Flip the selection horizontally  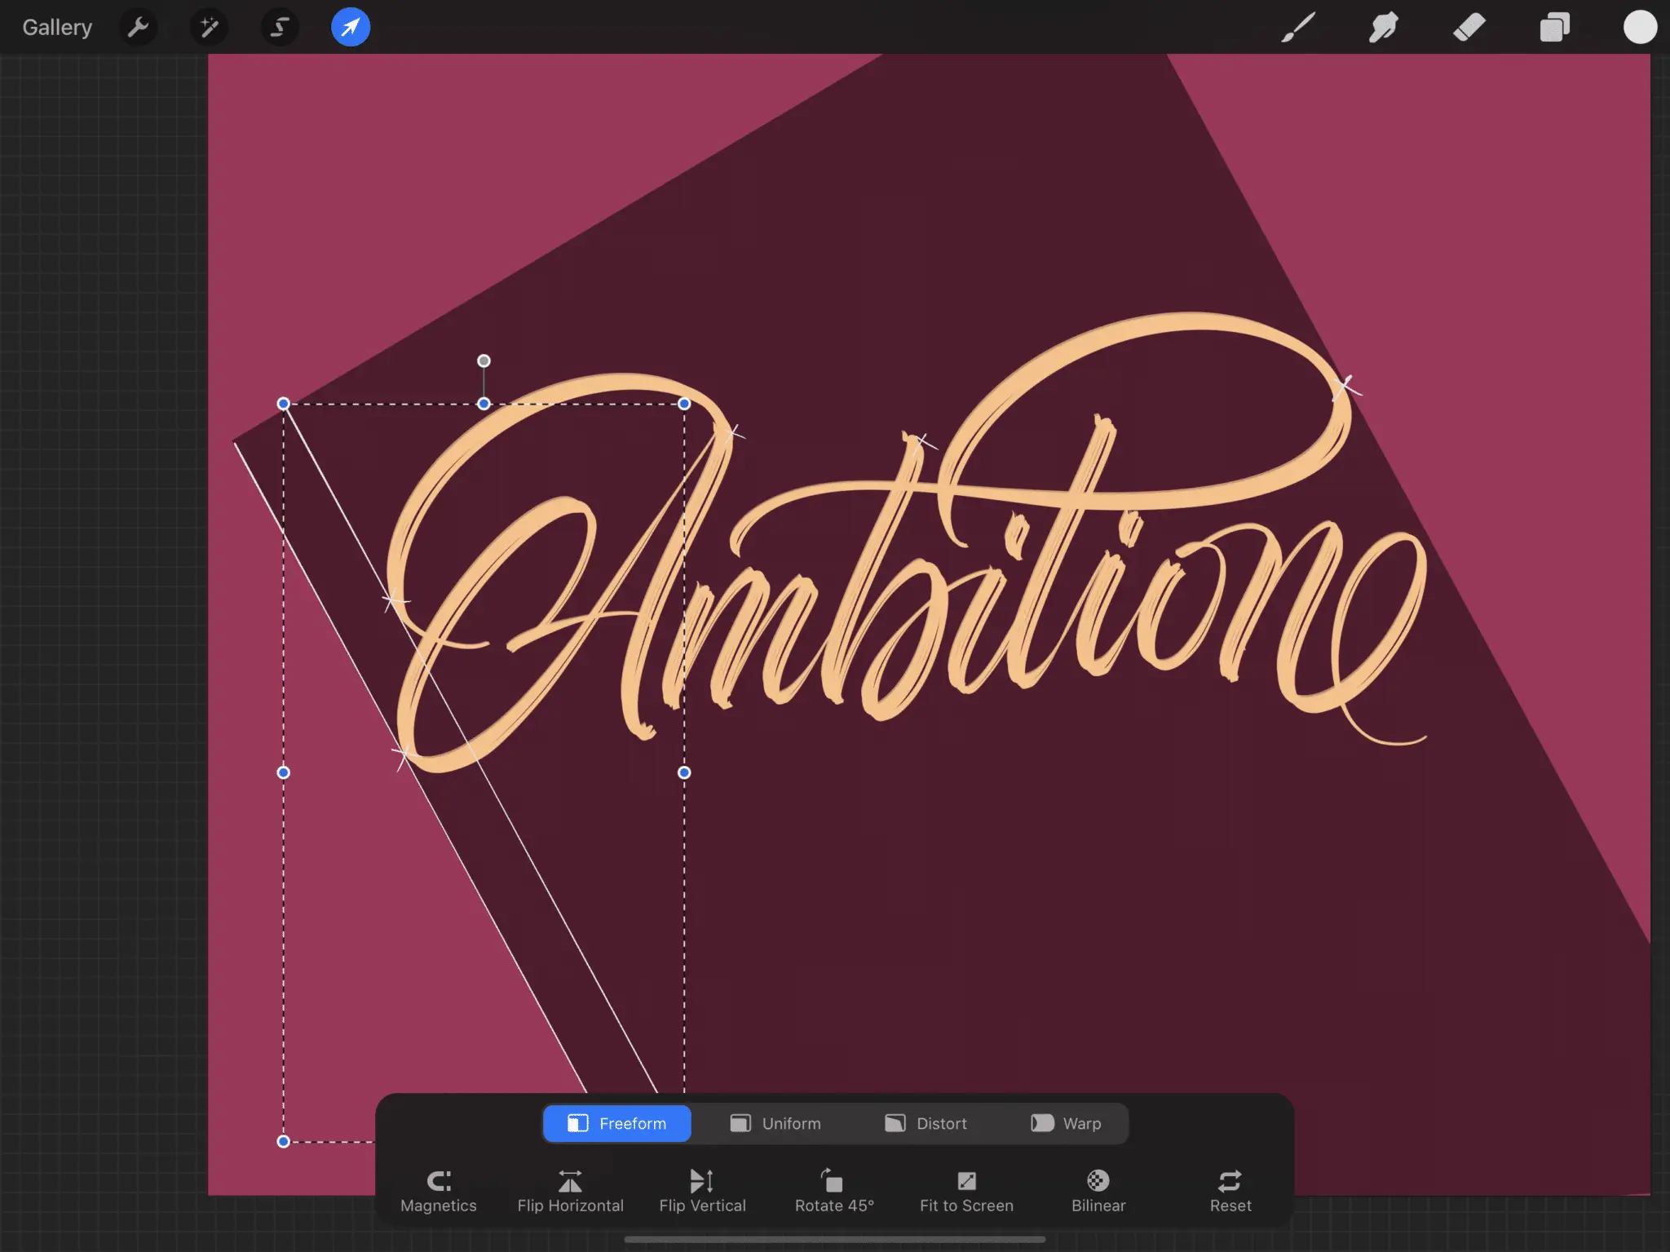[570, 1191]
